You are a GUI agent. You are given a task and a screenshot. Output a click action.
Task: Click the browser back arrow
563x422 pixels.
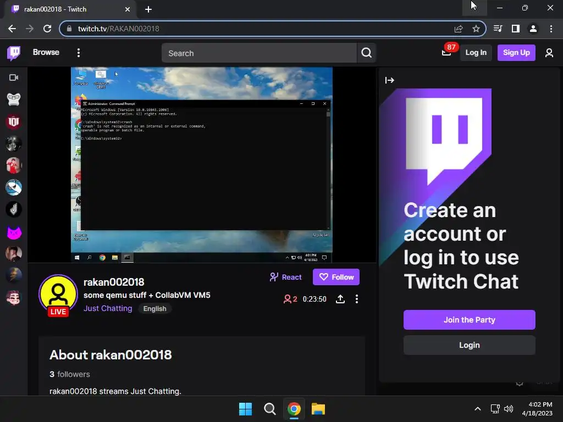pyautogui.click(x=12, y=29)
